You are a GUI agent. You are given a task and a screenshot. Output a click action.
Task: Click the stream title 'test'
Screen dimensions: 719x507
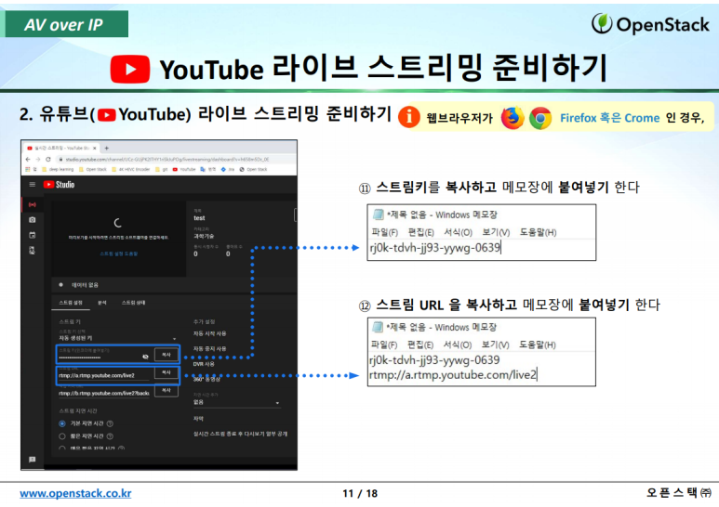click(x=199, y=218)
